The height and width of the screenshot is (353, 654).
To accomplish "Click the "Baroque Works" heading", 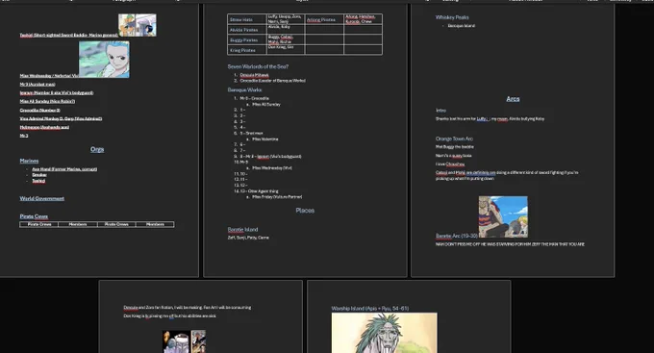I will point(245,89).
